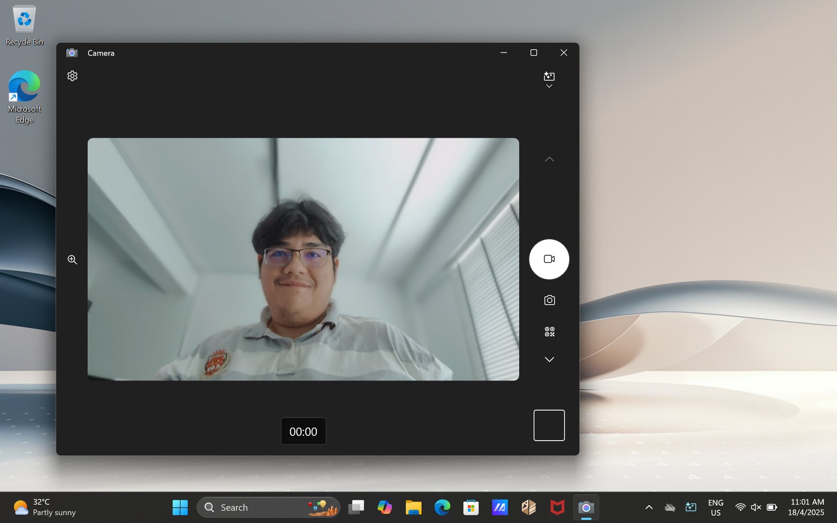This screenshot has width=837, height=523.
Task: Click the Camera app taskbar icon
Action: pyautogui.click(x=586, y=508)
